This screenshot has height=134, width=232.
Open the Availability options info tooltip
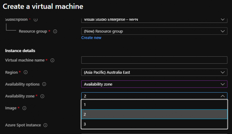click(x=44, y=84)
